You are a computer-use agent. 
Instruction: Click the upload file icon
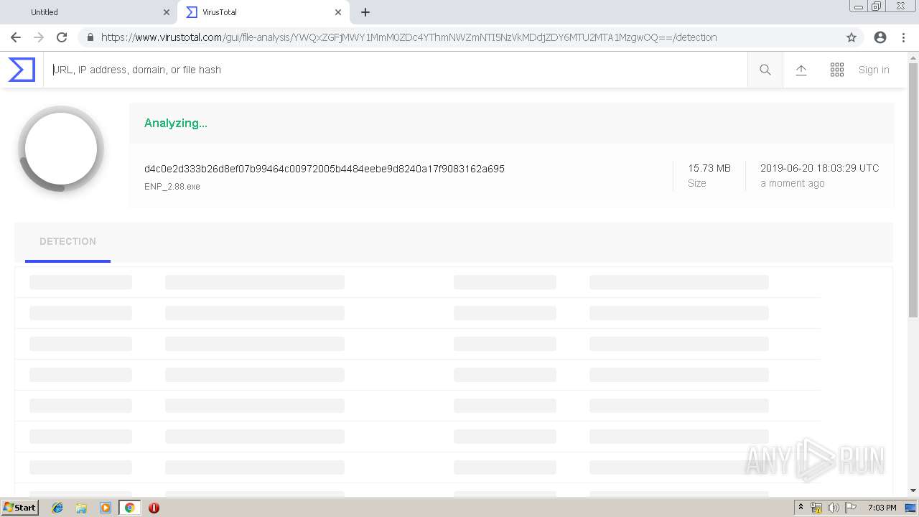click(x=801, y=70)
